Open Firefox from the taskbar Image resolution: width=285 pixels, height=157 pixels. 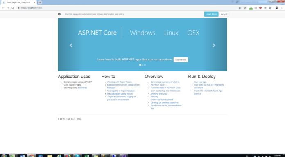pyautogui.click(x=68, y=156)
